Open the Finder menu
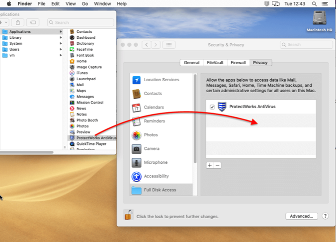Viewport: 336px width, 242px height. [25, 3]
